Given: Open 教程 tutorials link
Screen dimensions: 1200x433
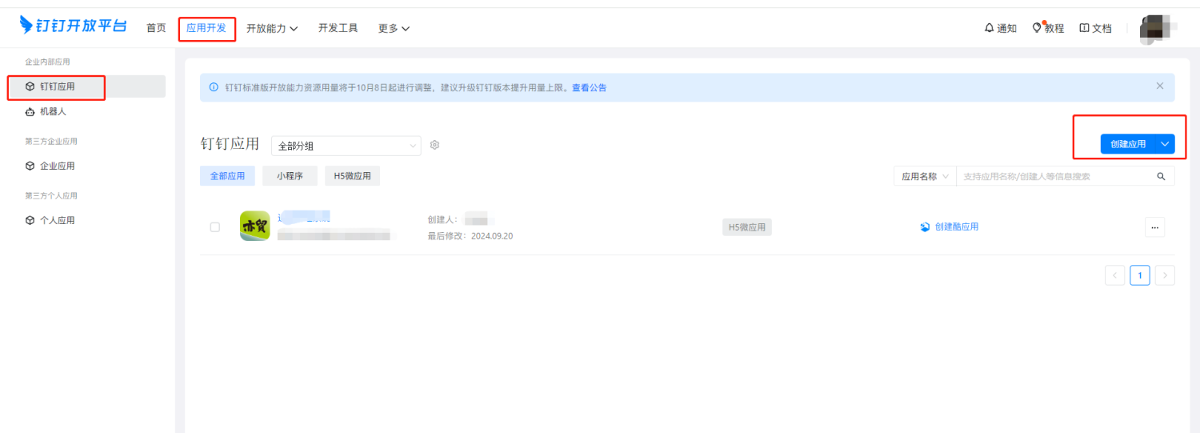Looking at the screenshot, I should pos(1048,28).
